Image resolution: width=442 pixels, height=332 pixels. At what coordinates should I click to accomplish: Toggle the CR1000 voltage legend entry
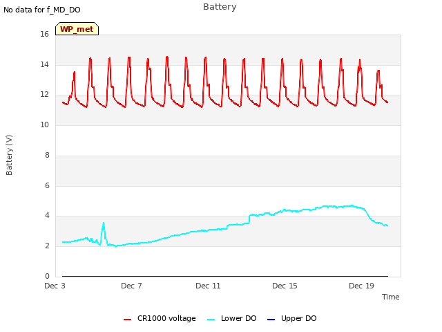(x=160, y=318)
